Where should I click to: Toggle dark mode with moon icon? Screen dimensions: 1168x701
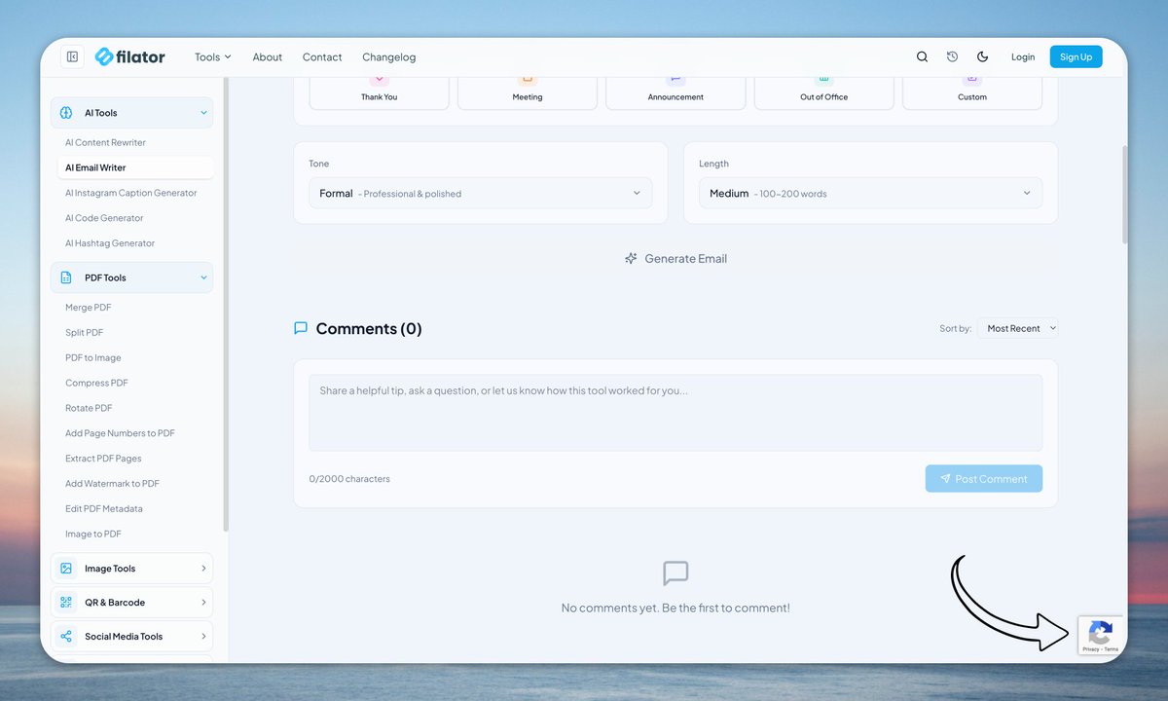pos(982,56)
